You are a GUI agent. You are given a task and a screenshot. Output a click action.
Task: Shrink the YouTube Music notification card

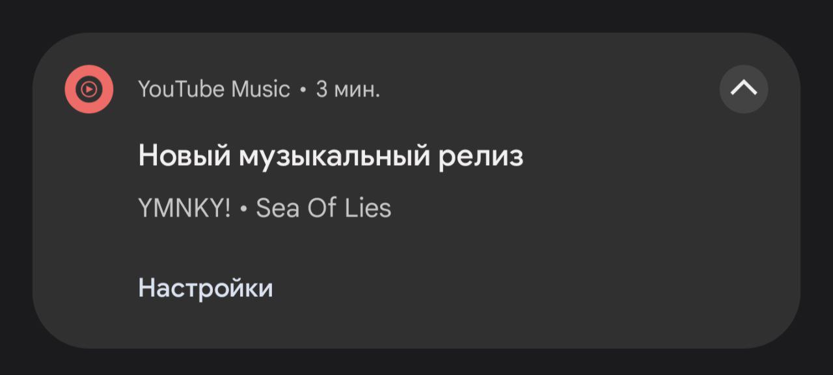pyautogui.click(x=744, y=89)
